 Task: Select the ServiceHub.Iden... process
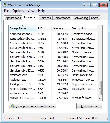click(x=53, y=57)
